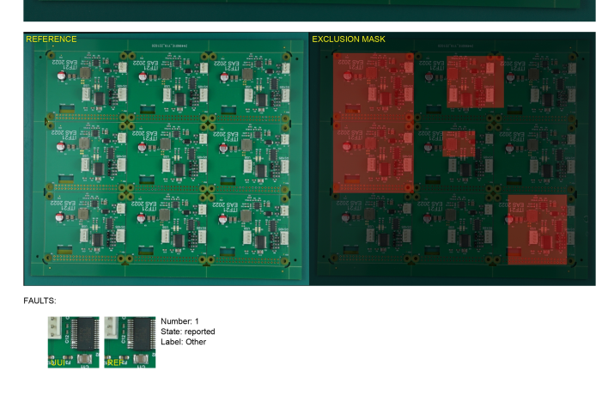Click bottom-center board in the reference image
Image resolution: width=602 pixels, height=414 pixels.
(167, 225)
